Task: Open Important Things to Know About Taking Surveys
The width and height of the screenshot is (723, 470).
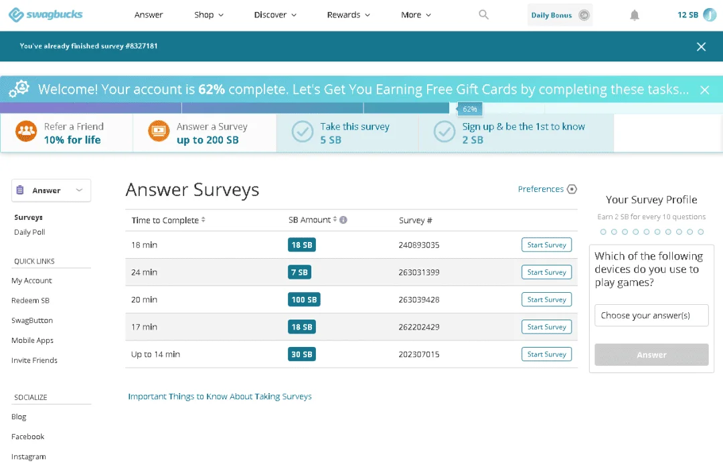Action: tap(220, 396)
